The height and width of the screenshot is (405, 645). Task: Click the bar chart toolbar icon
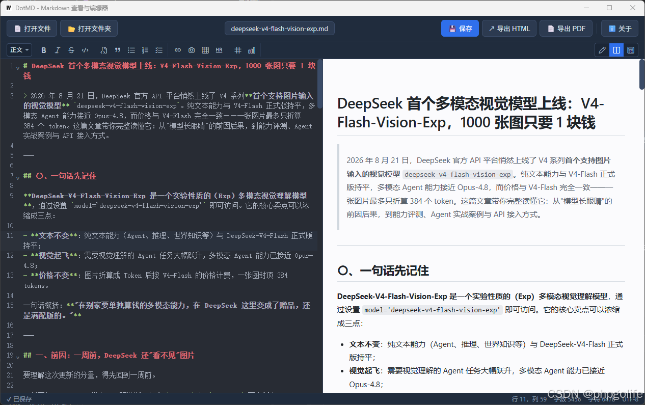point(252,50)
